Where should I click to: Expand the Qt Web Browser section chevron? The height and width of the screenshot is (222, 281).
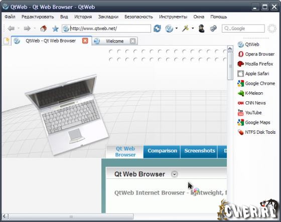tap(175, 174)
